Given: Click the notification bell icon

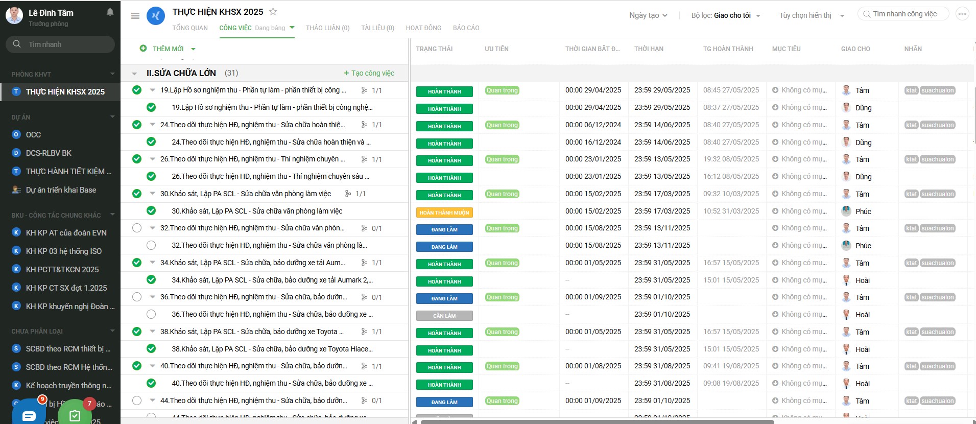Looking at the screenshot, I should (x=110, y=12).
